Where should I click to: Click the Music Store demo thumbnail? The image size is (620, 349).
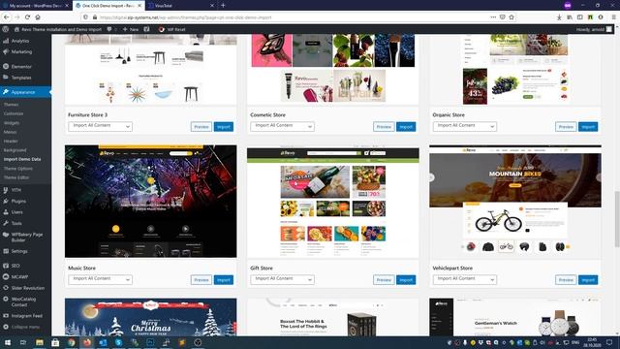151,201
